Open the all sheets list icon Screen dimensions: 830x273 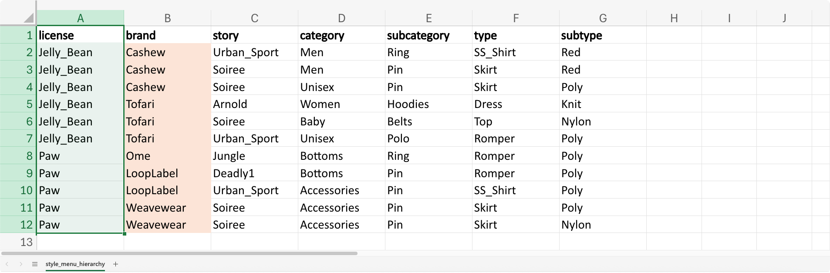point(35,264)
